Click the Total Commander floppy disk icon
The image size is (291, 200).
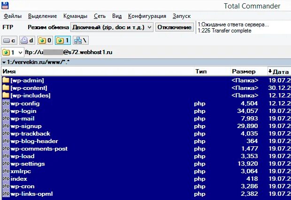click(5, 5)
